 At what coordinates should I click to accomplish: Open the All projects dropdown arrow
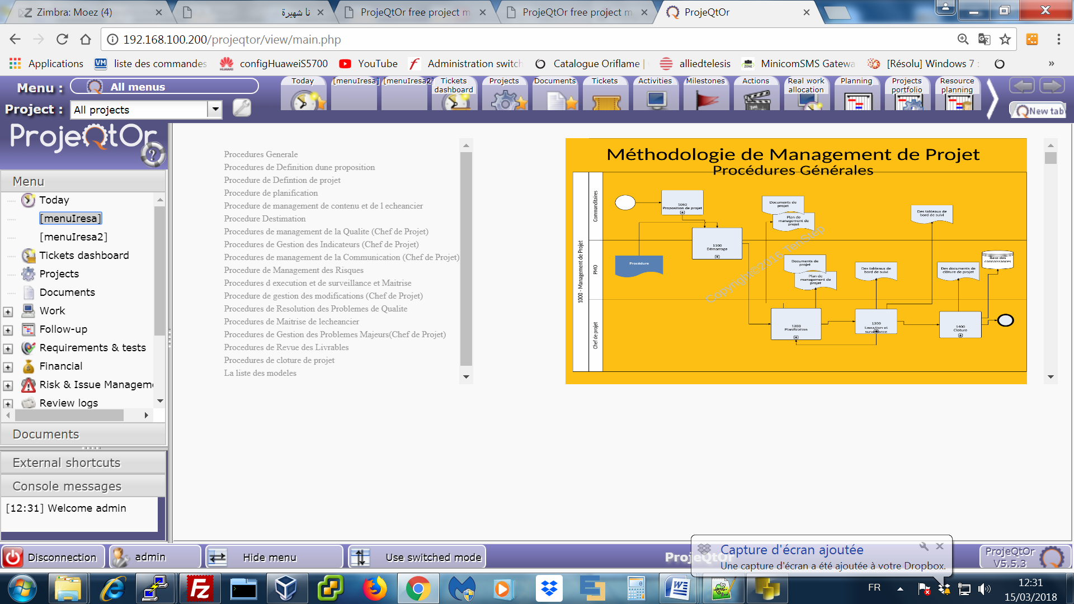[215, 109]
